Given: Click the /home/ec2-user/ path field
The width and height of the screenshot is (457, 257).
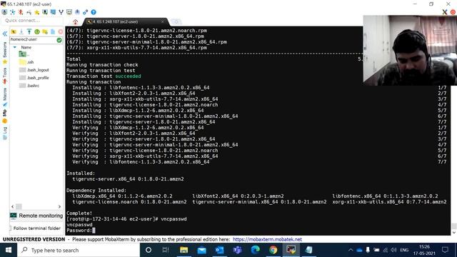Looking at the screenshot, I should point(33,39).
